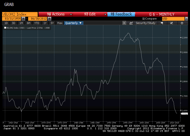Screen dimensions: 190x136
Task: Click the 1965-1969 time axis label
Action: coord(30,123)
